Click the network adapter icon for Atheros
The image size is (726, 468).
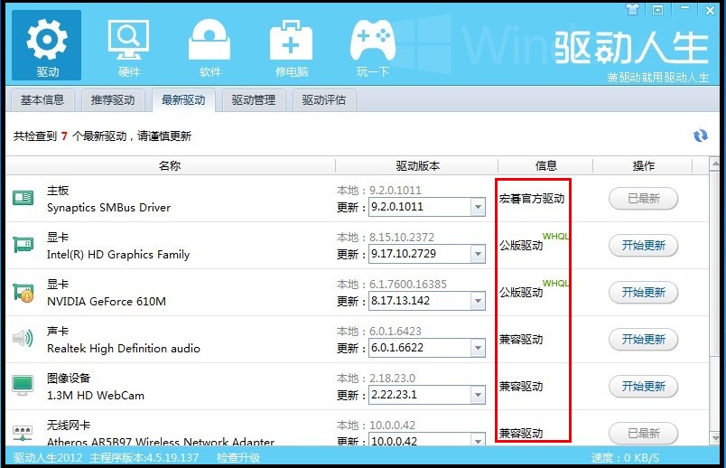point(23,433)
